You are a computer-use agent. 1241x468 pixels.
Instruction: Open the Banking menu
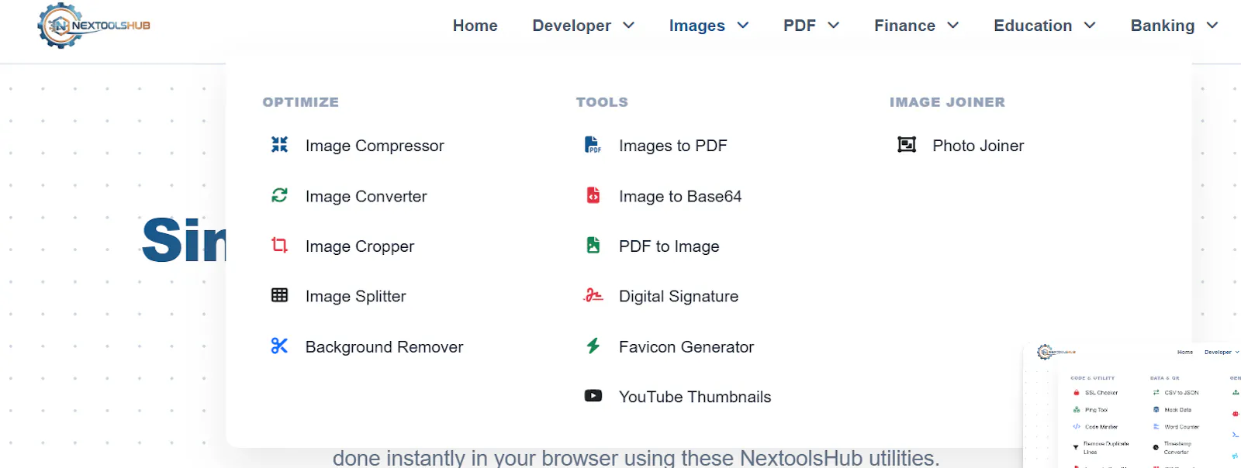1163,26
